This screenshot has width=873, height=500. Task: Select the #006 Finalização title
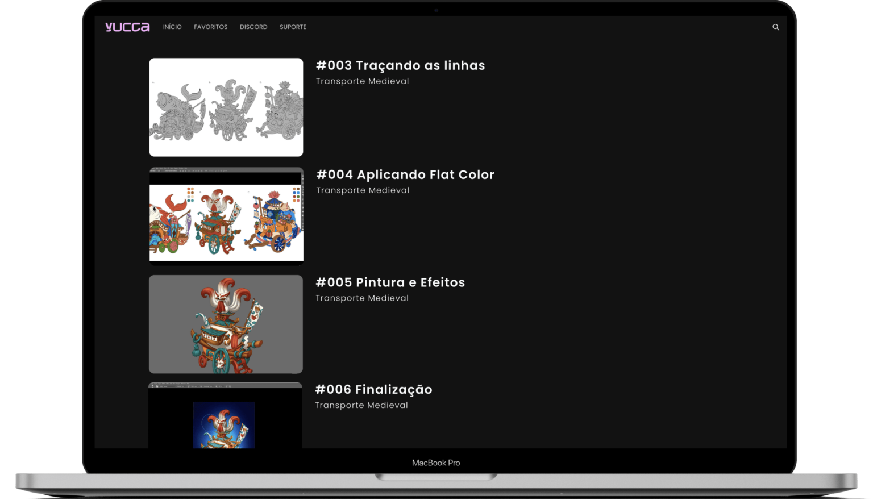(x=373, y=389)
